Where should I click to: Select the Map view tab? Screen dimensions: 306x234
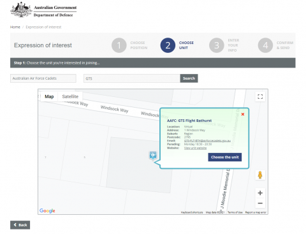(x=49, y=96)
